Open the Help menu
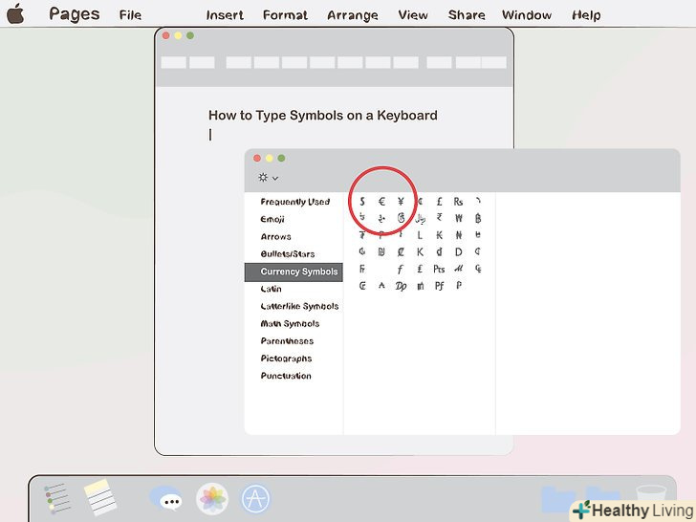696x522 pixels. click(586, 15)
